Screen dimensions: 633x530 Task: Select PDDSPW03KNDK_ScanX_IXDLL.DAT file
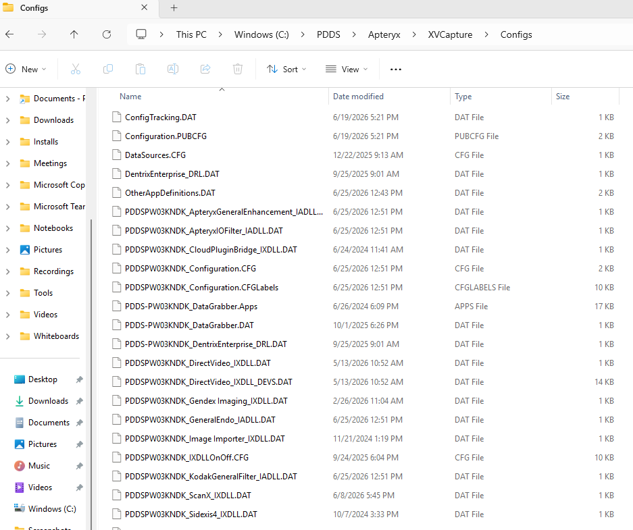coord(188,496)
